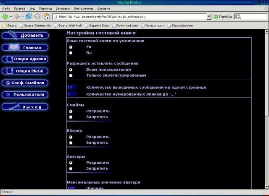Choose Разрешить under Смайлы
This screenshot has height=196, width=269.
(x=71, y=111)
